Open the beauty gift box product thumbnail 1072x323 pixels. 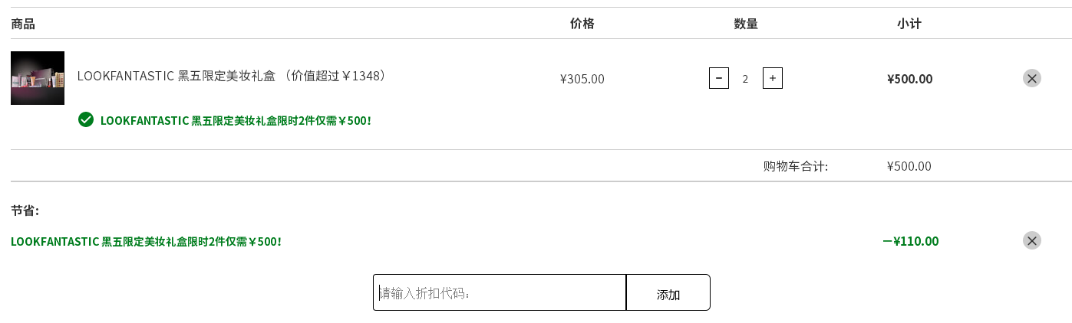[38, 78]
